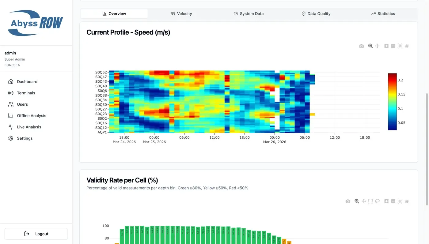Switch to the Velocity tab
The width and height of the screenshot is (429, 244).
pyautogui.click(x=181, y=13)
